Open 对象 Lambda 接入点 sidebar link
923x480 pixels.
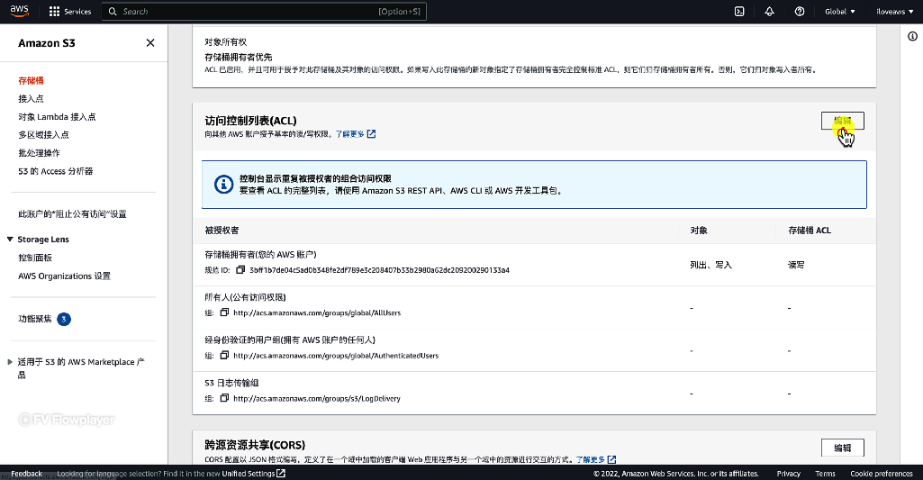(x=57, y=116)
